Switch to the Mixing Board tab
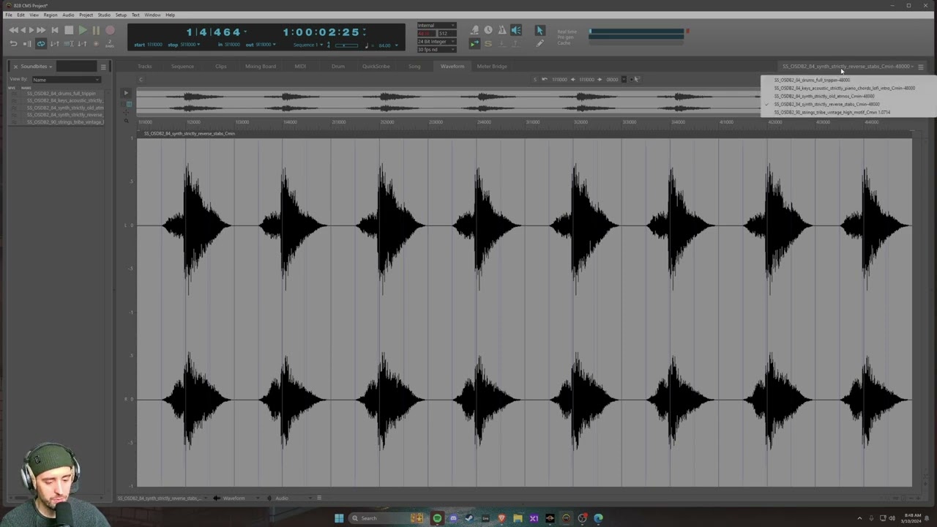937x527 pixels. point(261,67)
